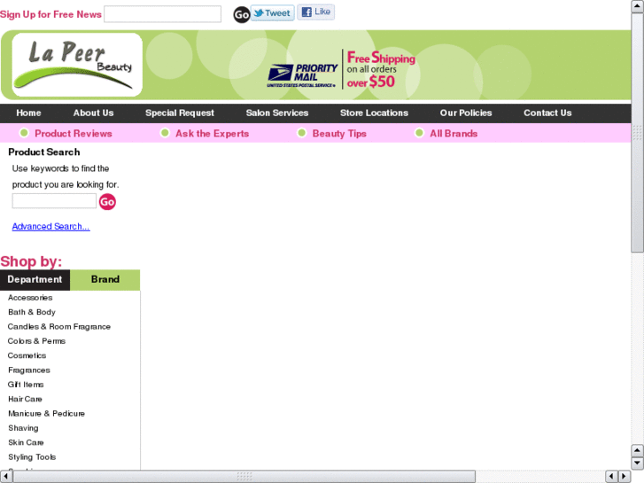The height and width of the screenshot is (483, 644).
Task: Click the green bullet beside All Brands
Action: (419, 133)
